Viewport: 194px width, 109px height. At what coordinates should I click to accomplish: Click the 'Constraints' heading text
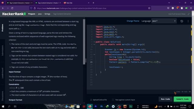14,84
